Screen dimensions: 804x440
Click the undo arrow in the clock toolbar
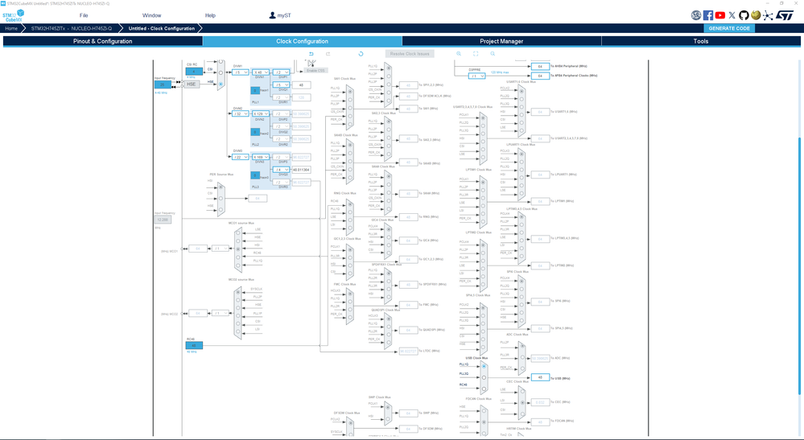pyautogui.click(x=311, y=54)
